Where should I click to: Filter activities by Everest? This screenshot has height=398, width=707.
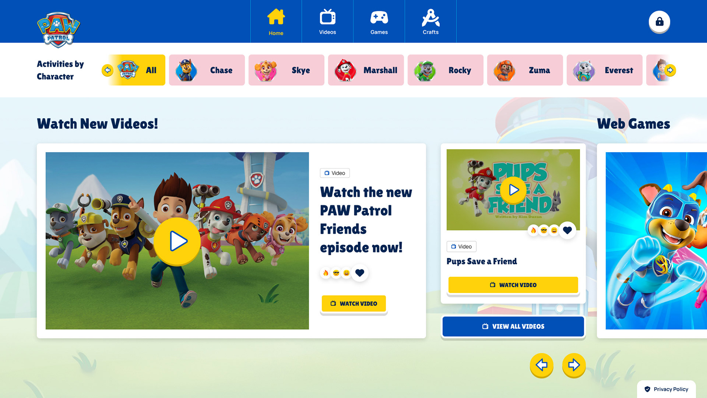[604, 70]
